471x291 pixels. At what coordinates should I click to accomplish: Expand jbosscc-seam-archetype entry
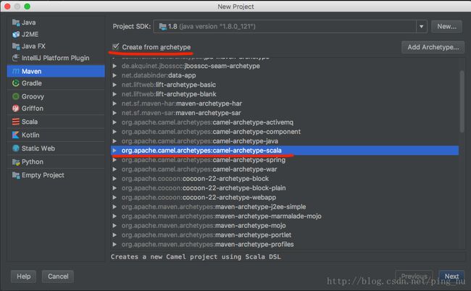[114, 66]
